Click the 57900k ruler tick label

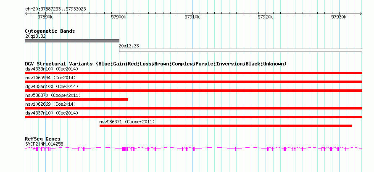point(119,17)
